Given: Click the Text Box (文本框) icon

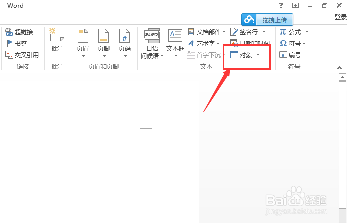Looking at the screenshot, I should coord(175,36).
